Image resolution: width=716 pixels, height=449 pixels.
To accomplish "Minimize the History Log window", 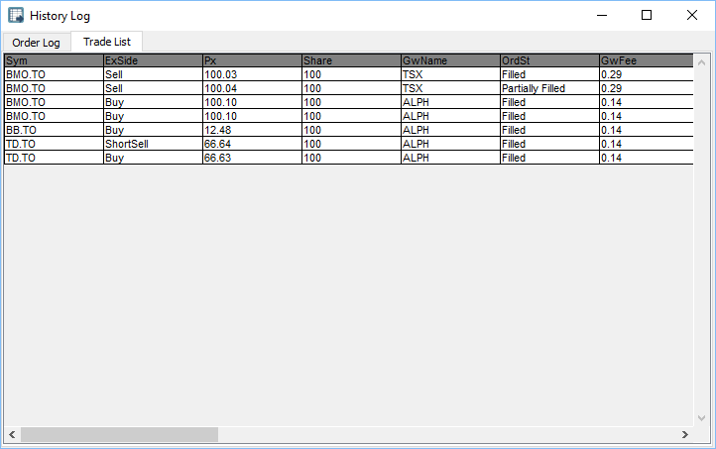I will [x=601, y=15].
